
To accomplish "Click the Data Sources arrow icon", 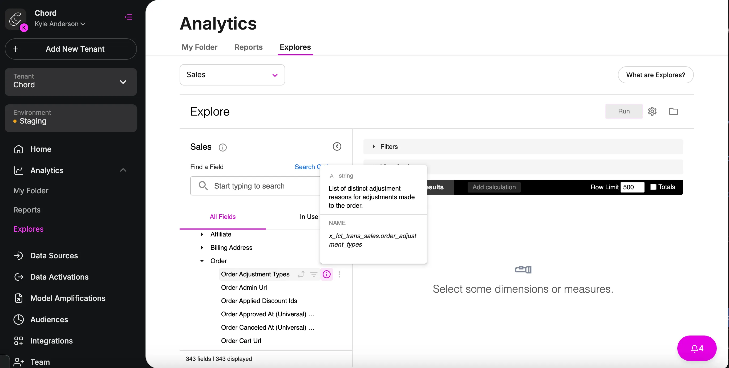I will (x=19, y=256).
